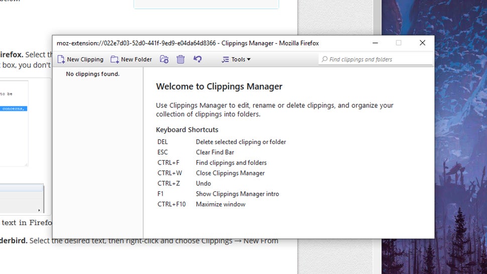Click the CTRL+Z shortcut label
The height and width of the screenshot is (274, 487).
pyautogui.click(x=169, y=183)
